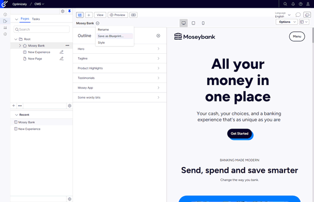Screen dimensions: 314x202
Task: Click the Optimizely logo icon
Action: [x=4, y=4]
